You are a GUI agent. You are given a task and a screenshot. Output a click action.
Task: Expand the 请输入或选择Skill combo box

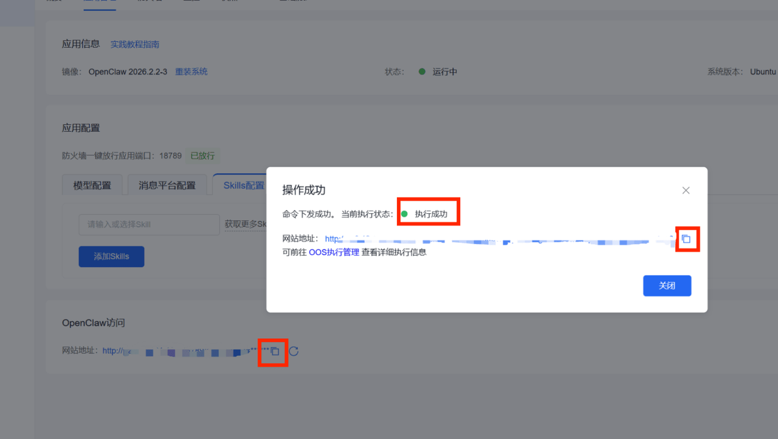149,225
